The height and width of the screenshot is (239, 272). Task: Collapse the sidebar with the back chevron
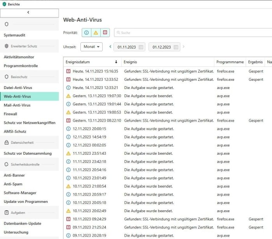pyautogui.click(x=28, y=13)
